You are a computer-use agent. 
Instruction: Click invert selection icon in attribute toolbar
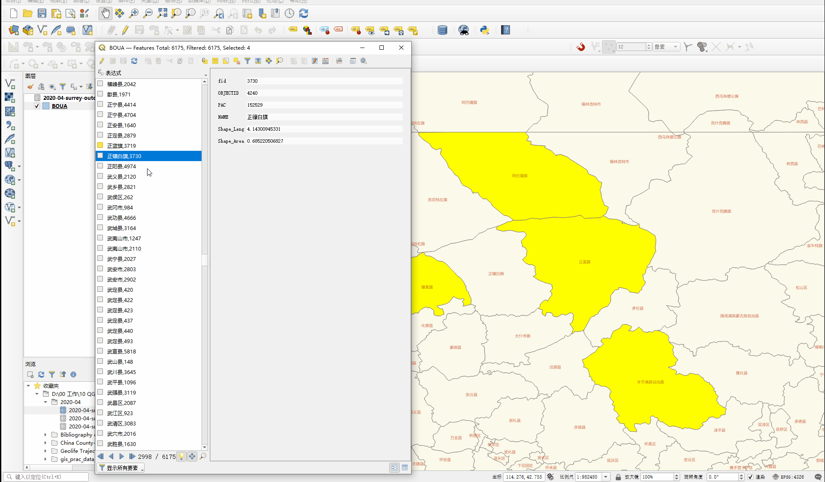point(226,61)
